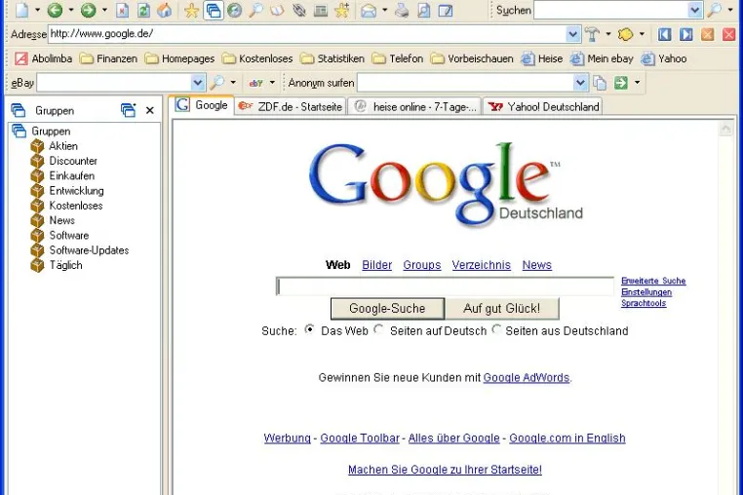
Task: Switch to the Yahoo! Deutschland tab
Action: pos(543,107)
